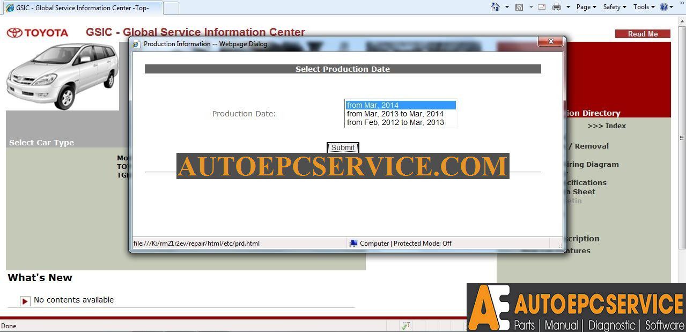The width and height of the screenshot is (686, 332).
Task: Open the Home button dropdown arrow
Action: click(x=507, y=7)
